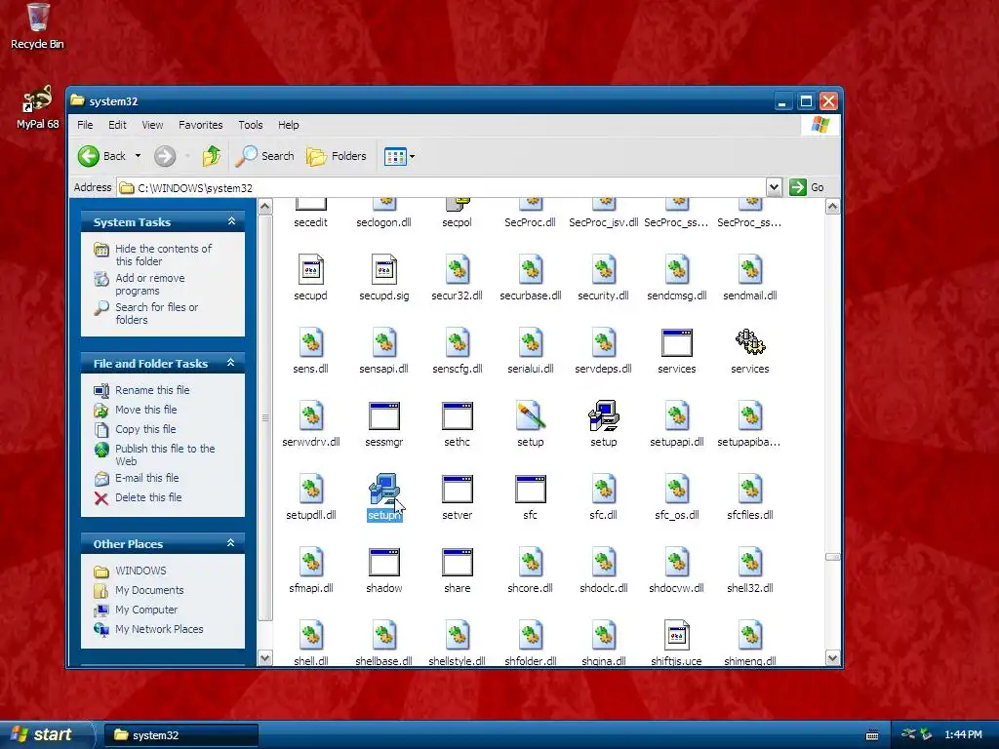Image resolution: width=999 pixels, height=749 pixels.
Task: Select the sethc application
Action: coord(457,425)
